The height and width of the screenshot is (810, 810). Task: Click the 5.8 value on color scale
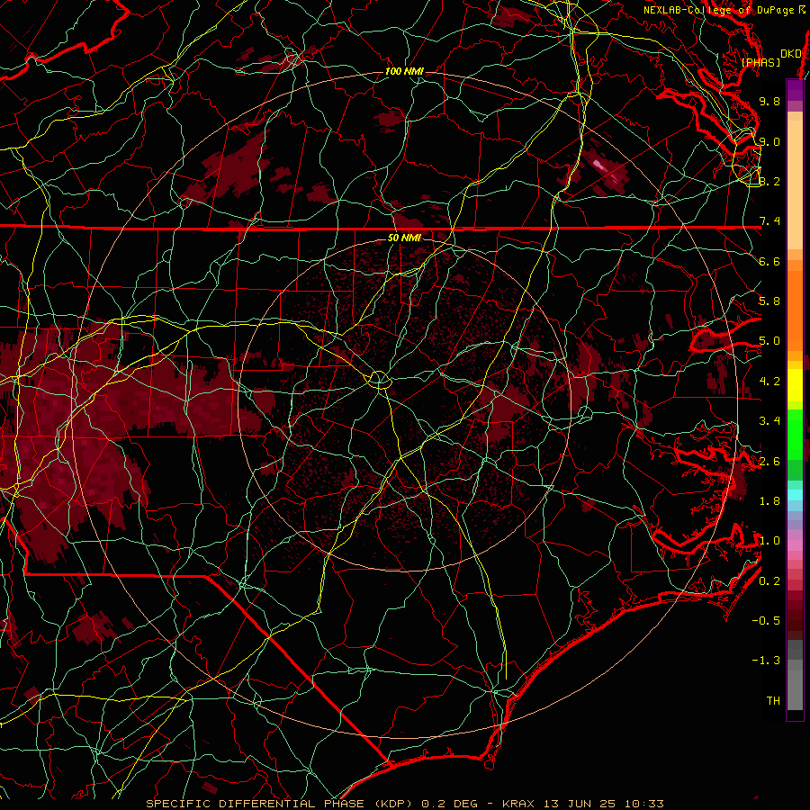click(769, 301)
